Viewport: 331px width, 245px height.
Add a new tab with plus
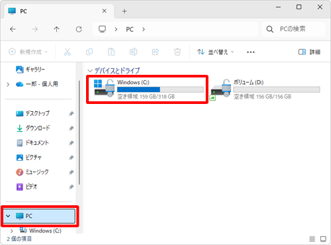tap(124, 11)
